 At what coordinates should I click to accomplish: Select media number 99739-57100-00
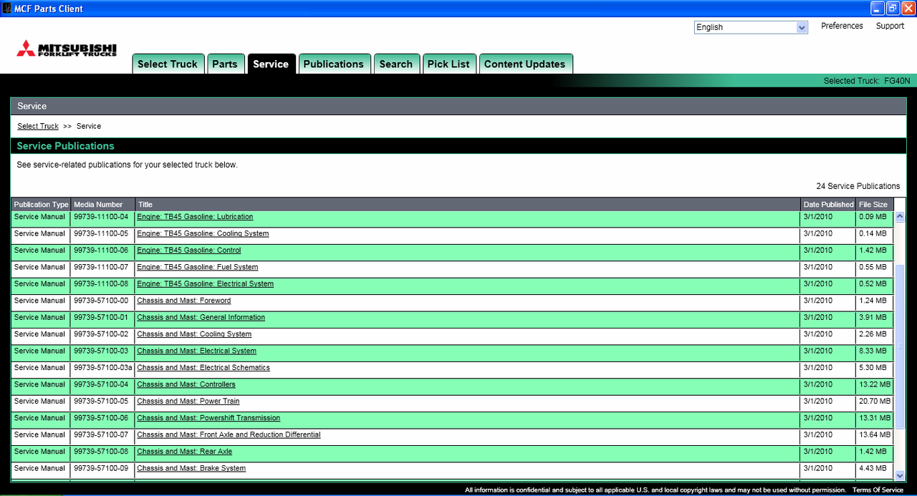[102, 301]
